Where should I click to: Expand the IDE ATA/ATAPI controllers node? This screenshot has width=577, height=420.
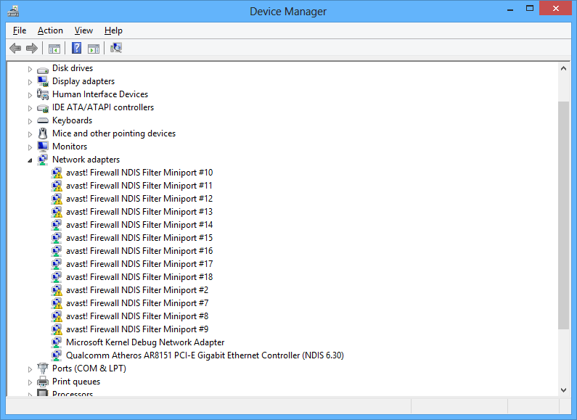pos(30,108)
